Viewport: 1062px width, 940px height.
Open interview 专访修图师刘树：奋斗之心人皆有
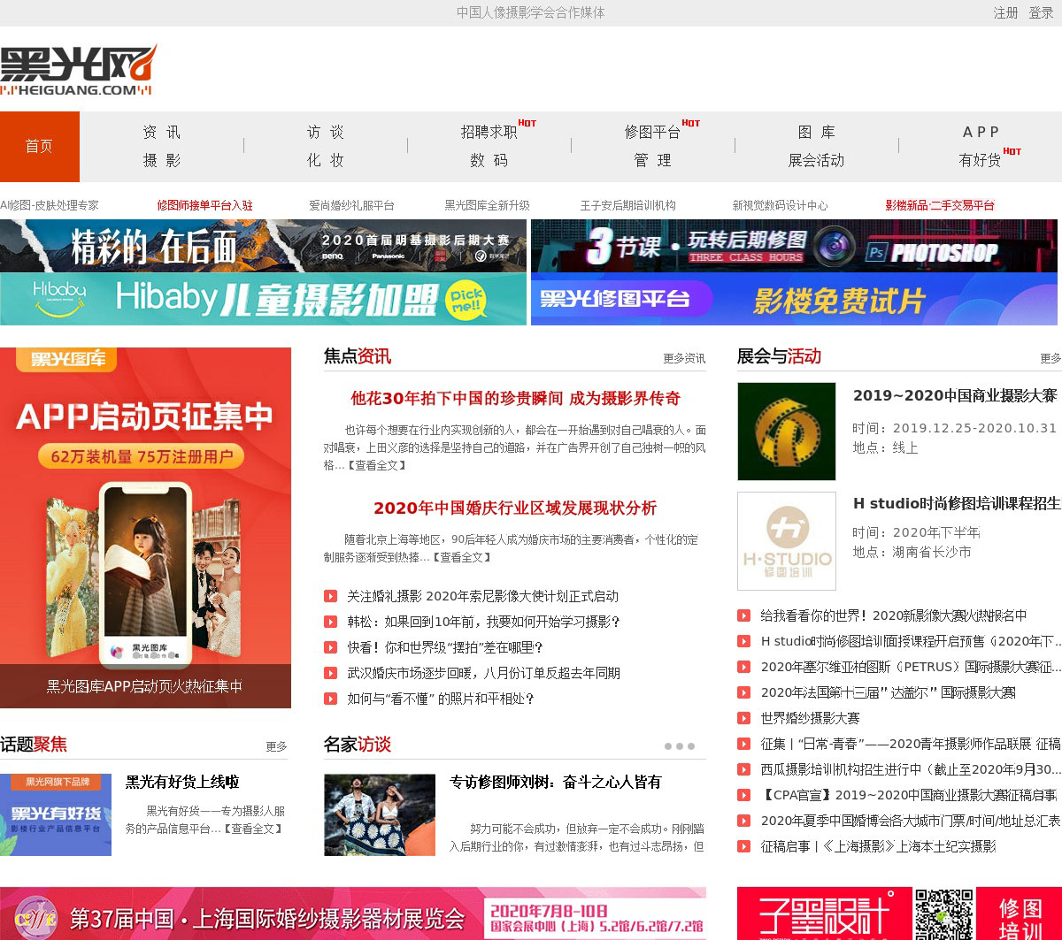click(x=555, y=782)
